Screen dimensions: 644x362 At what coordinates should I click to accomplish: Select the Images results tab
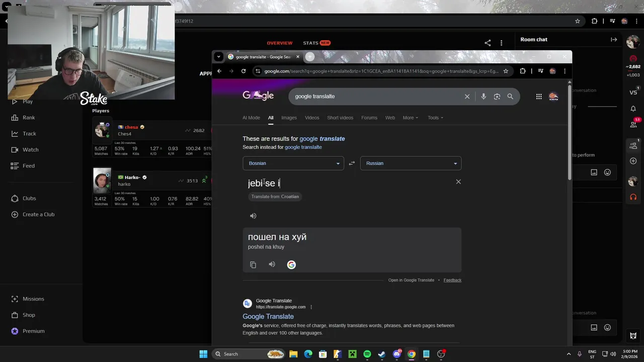tap(289, 118)
